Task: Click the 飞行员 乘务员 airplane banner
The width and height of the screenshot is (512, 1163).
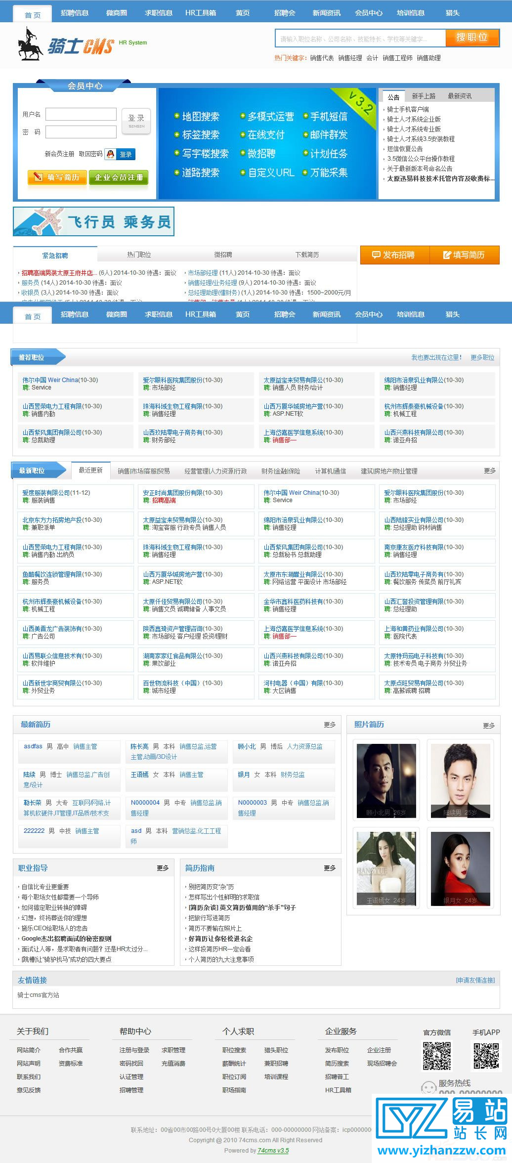Action: point(93,222)
